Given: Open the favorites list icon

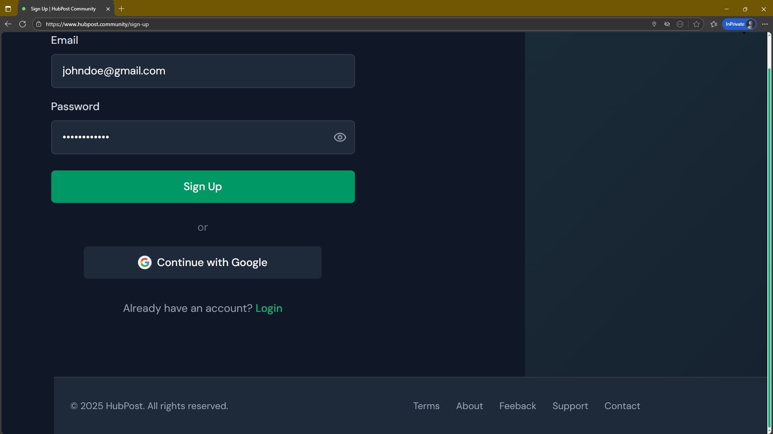Looking at the screenshot, I should tap(714, 24).
